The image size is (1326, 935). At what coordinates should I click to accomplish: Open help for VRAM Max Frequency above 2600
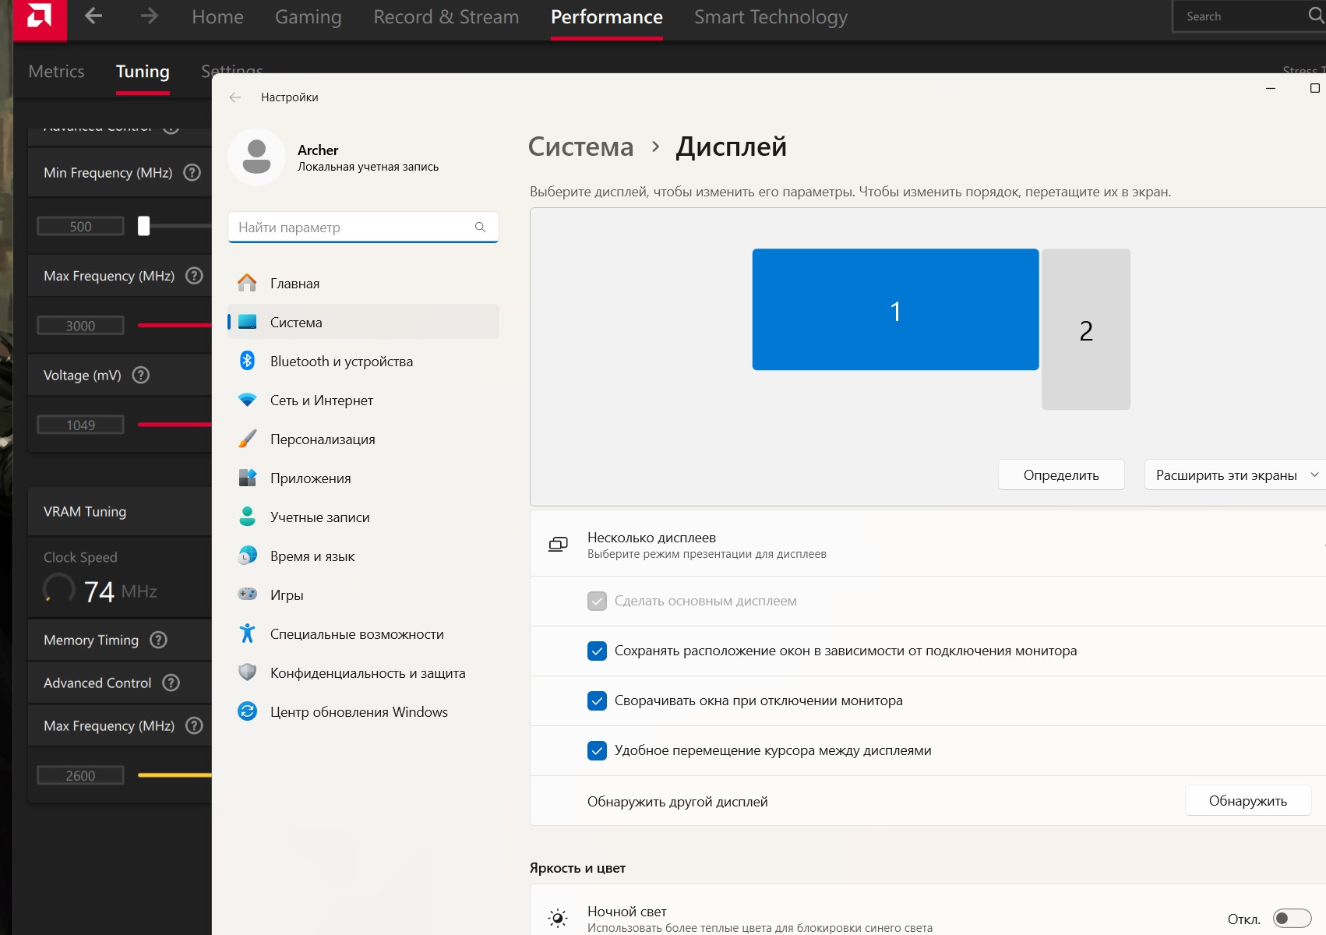pos(194,725)
